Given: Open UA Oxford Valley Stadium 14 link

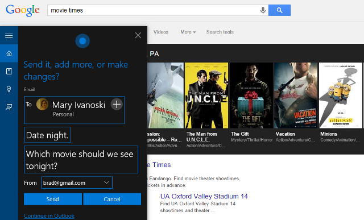Looking at the screenshot, I should tap(204, 196).
